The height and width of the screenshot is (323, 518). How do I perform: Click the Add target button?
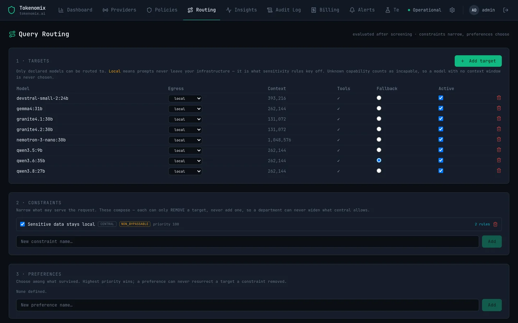coord(478,61)
